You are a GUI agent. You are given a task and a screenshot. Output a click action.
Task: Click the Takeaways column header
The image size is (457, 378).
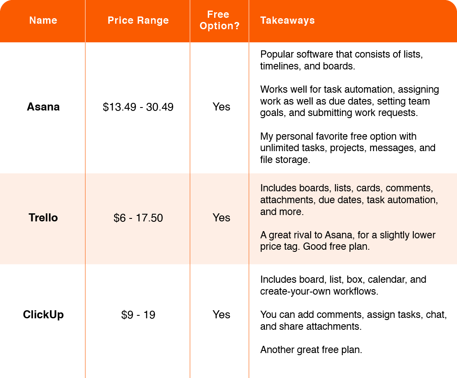287,20
